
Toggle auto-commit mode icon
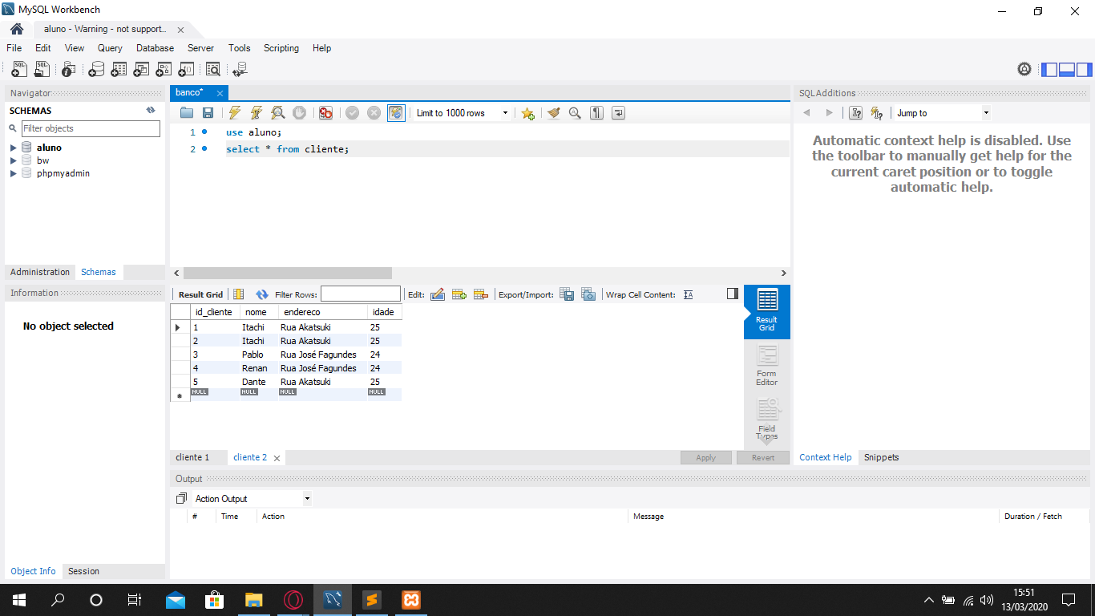pos(396,113)
